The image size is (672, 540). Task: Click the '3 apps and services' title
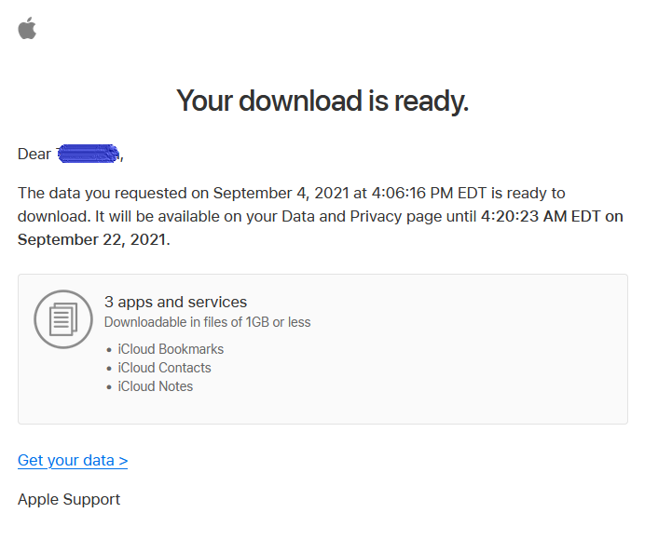click(x=176, y=302)
